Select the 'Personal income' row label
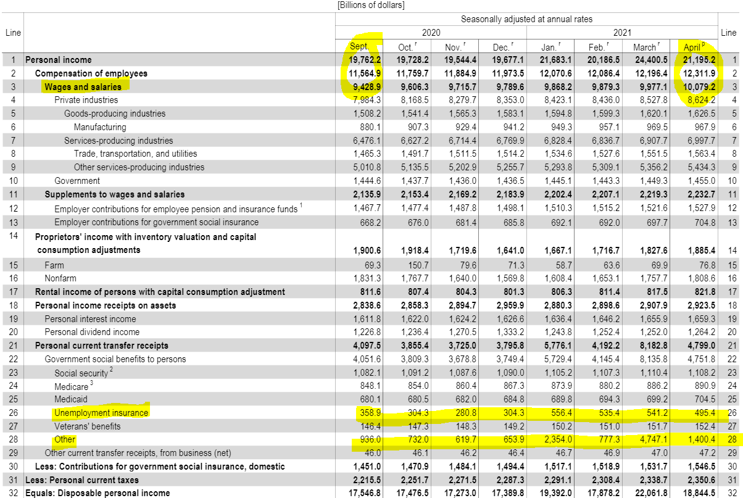This screenshot has height=498, width=743. coord(58,60)
